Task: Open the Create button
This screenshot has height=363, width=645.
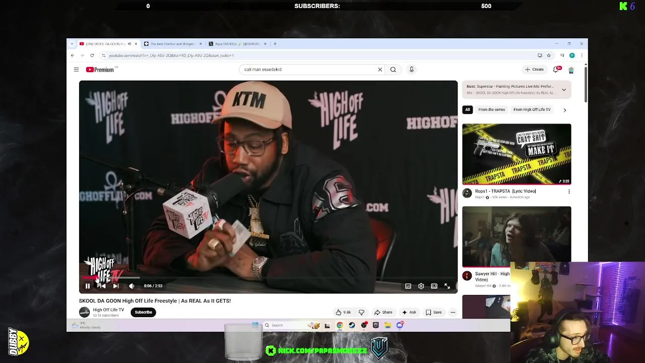Action: tap(534, 70)
